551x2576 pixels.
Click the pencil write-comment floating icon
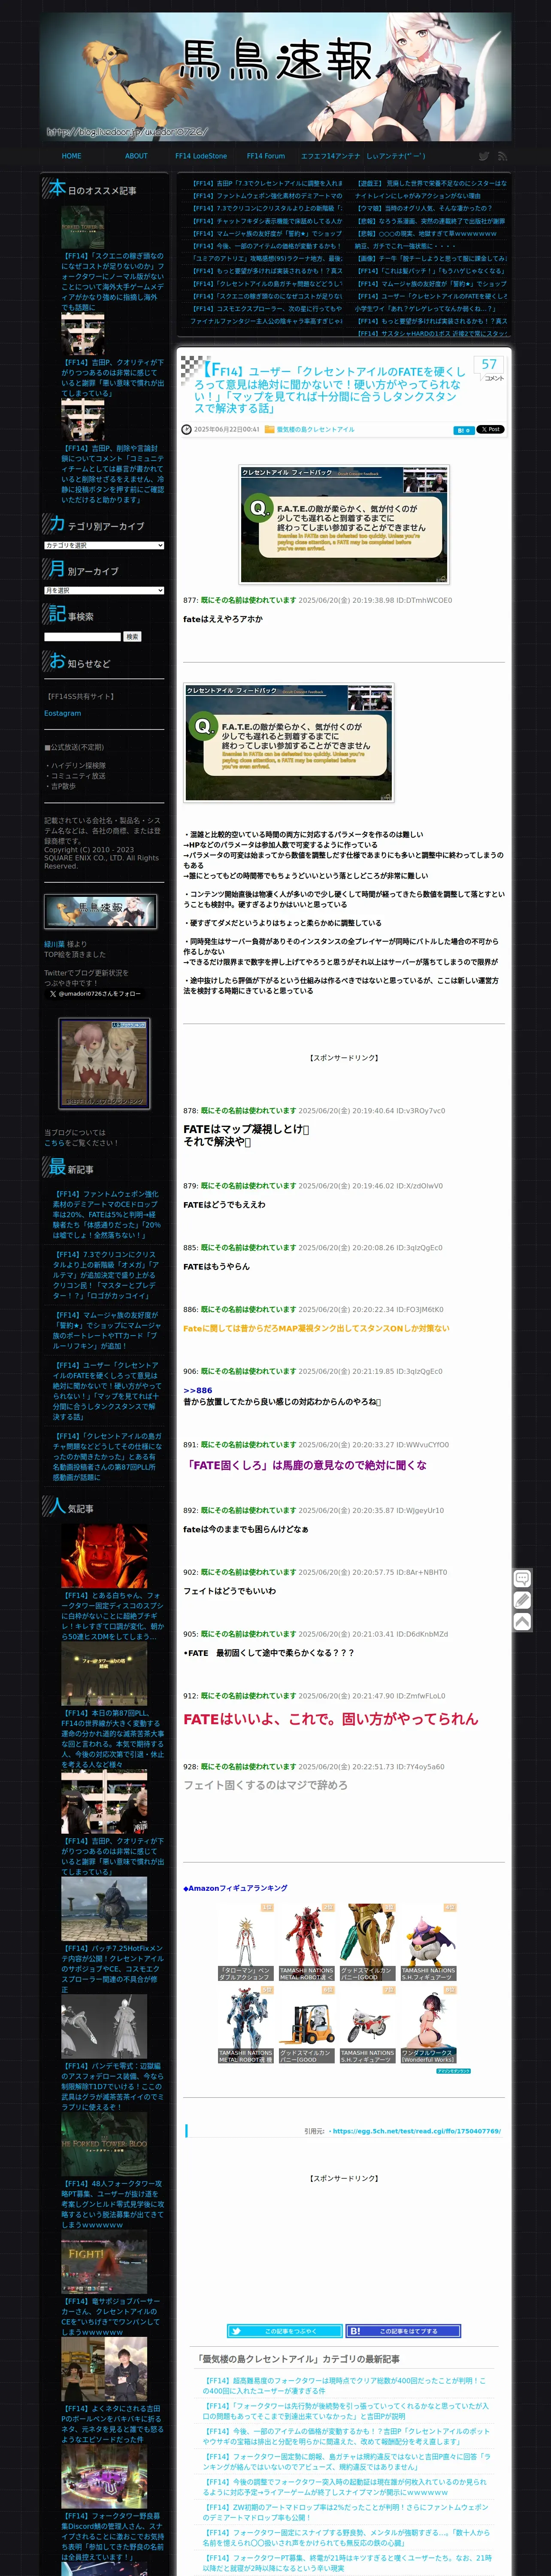click(x=522, y=1600)
